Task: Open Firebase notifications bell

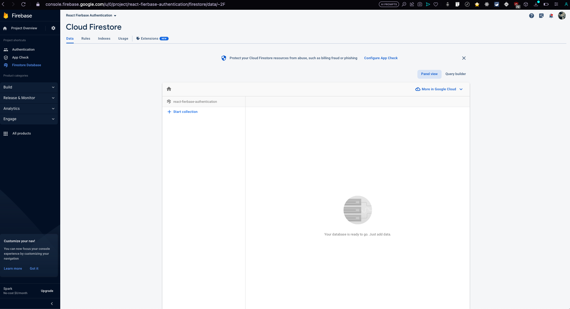Action: 551,16
